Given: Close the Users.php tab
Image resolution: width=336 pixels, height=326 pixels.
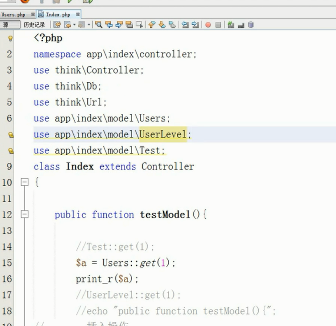Looking at the screenshot, I should (33, 14).
